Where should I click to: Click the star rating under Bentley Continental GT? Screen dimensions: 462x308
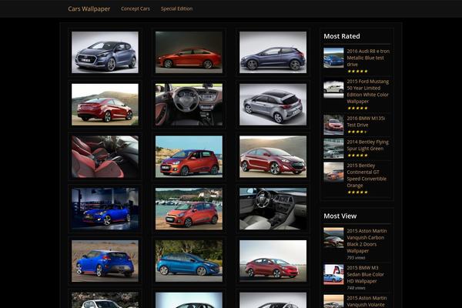click(x=357, y=192)
